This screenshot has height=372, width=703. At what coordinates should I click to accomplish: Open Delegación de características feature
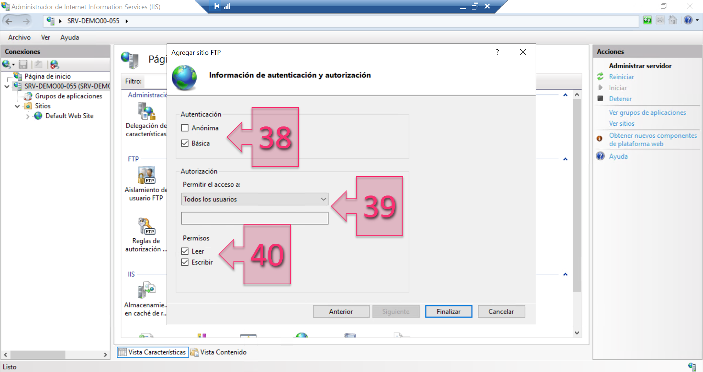click(x=146, y=113)
